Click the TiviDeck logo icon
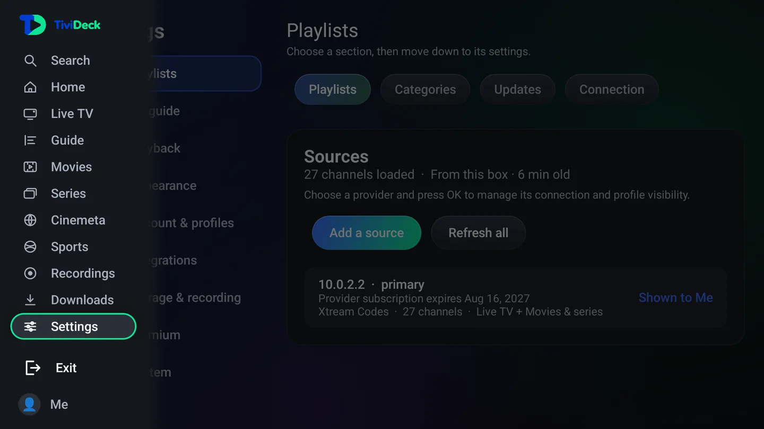 tap(32, 25)
